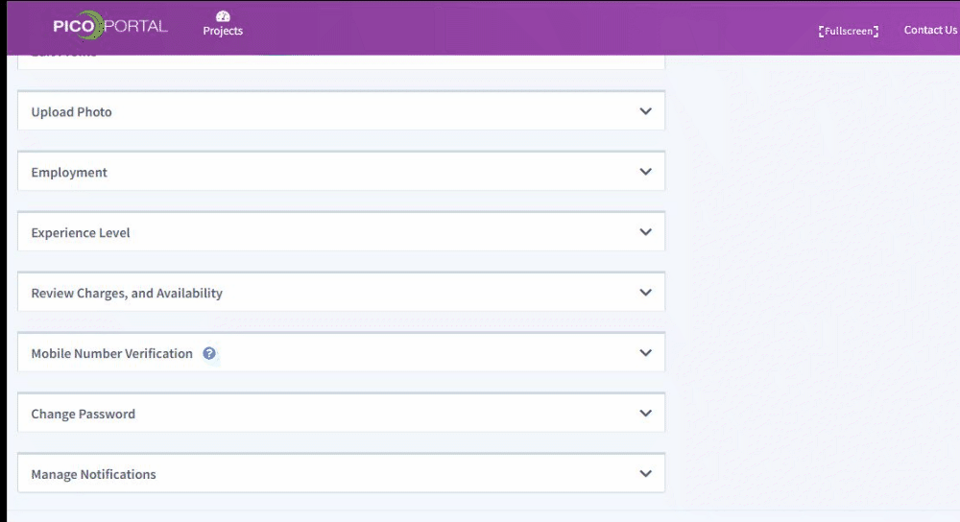Select the Employment section heading
The image size is (960, 522).
tap(69, 173)
